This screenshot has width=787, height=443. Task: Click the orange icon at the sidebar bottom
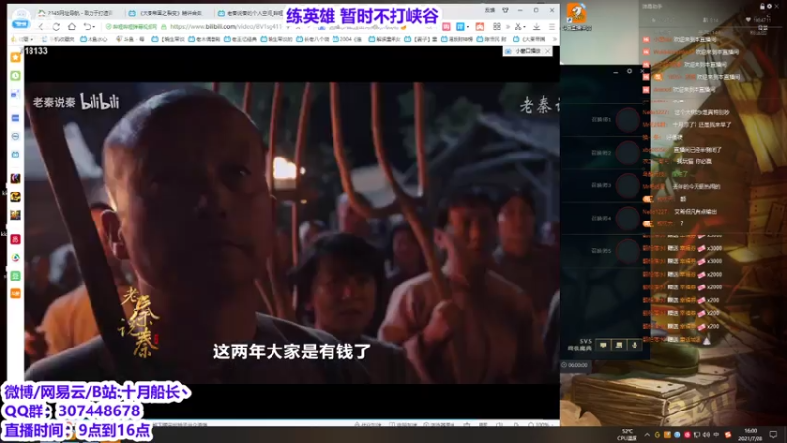15,293
